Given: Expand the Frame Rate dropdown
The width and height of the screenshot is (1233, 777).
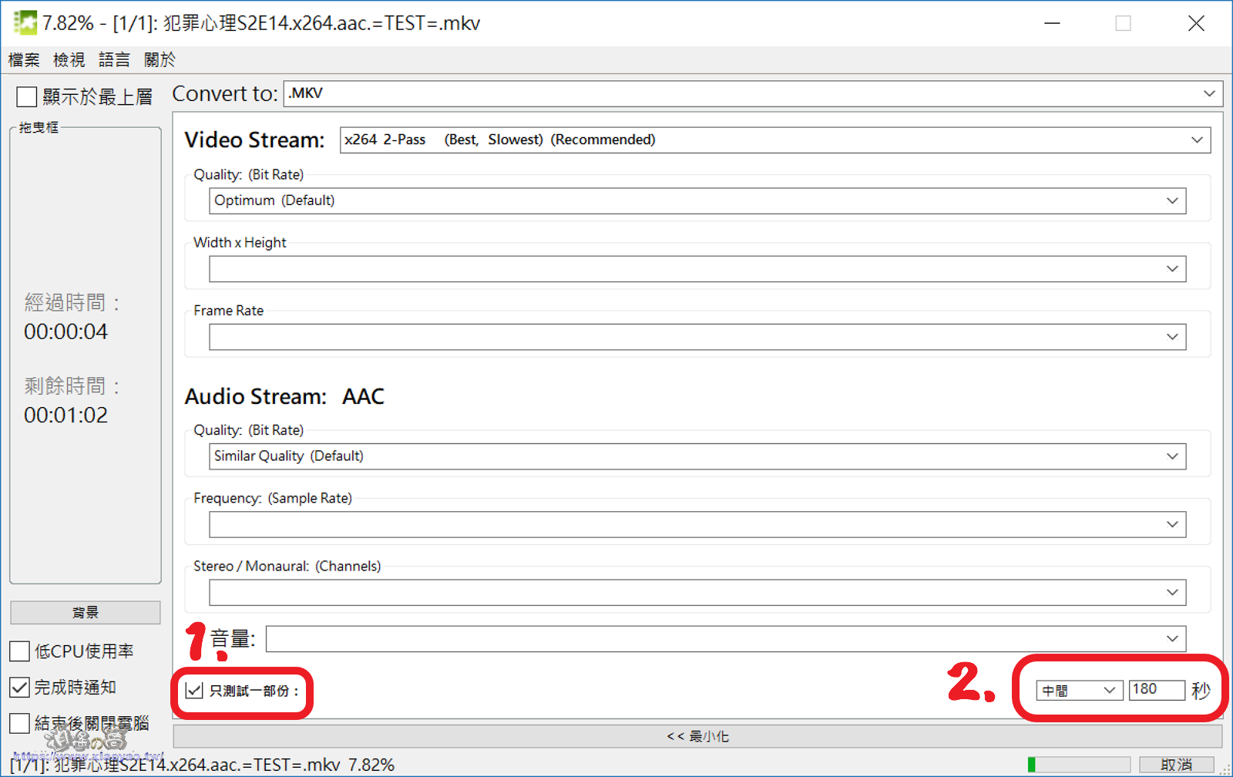Looking at the screenshot, I should (x=697, y=337).
